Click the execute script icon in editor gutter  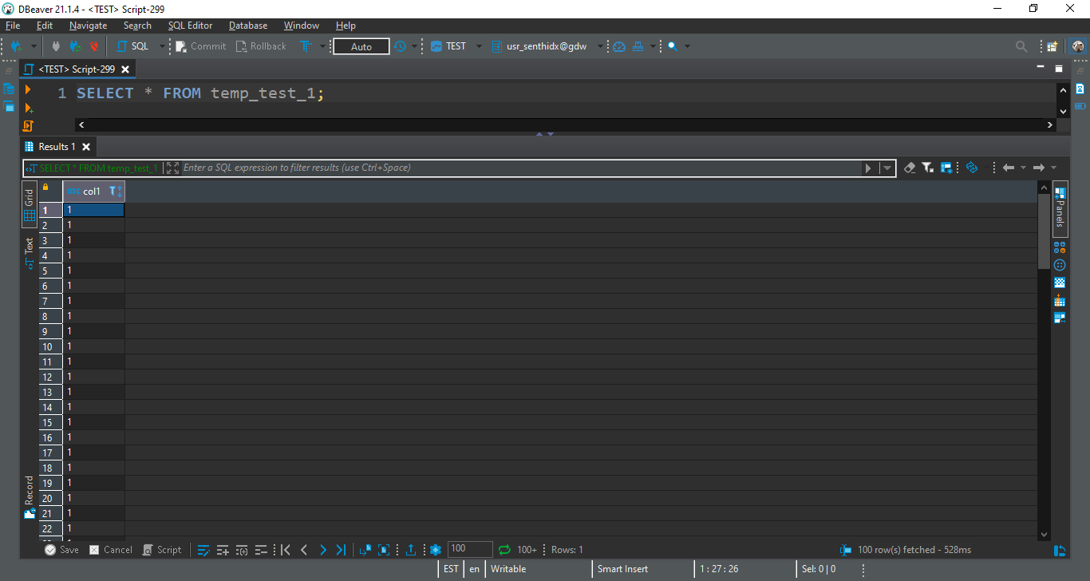point(28,126)
